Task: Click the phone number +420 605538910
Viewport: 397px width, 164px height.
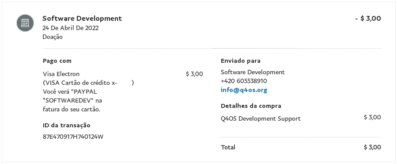Action: pyautogui.click(x=244, y=81)
